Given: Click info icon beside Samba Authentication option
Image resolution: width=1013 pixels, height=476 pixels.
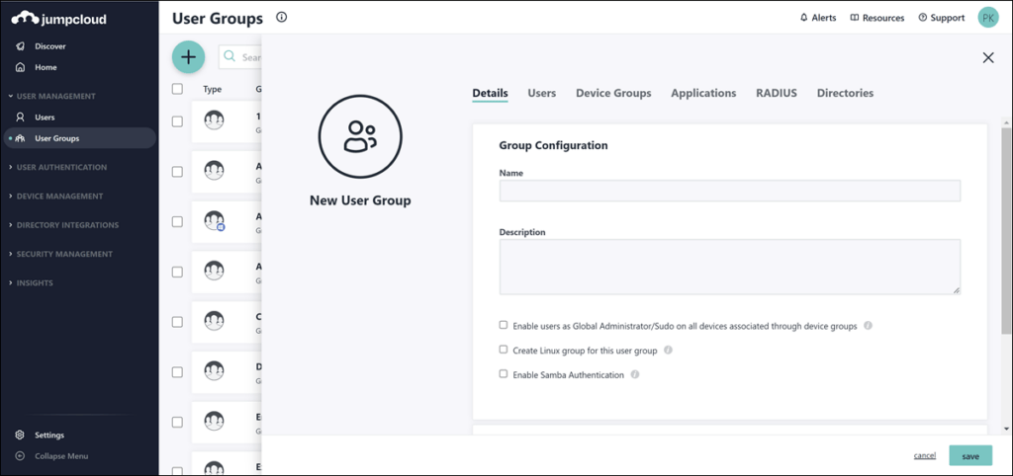Looking at the screenshot, I should click(x=634, y=374).
